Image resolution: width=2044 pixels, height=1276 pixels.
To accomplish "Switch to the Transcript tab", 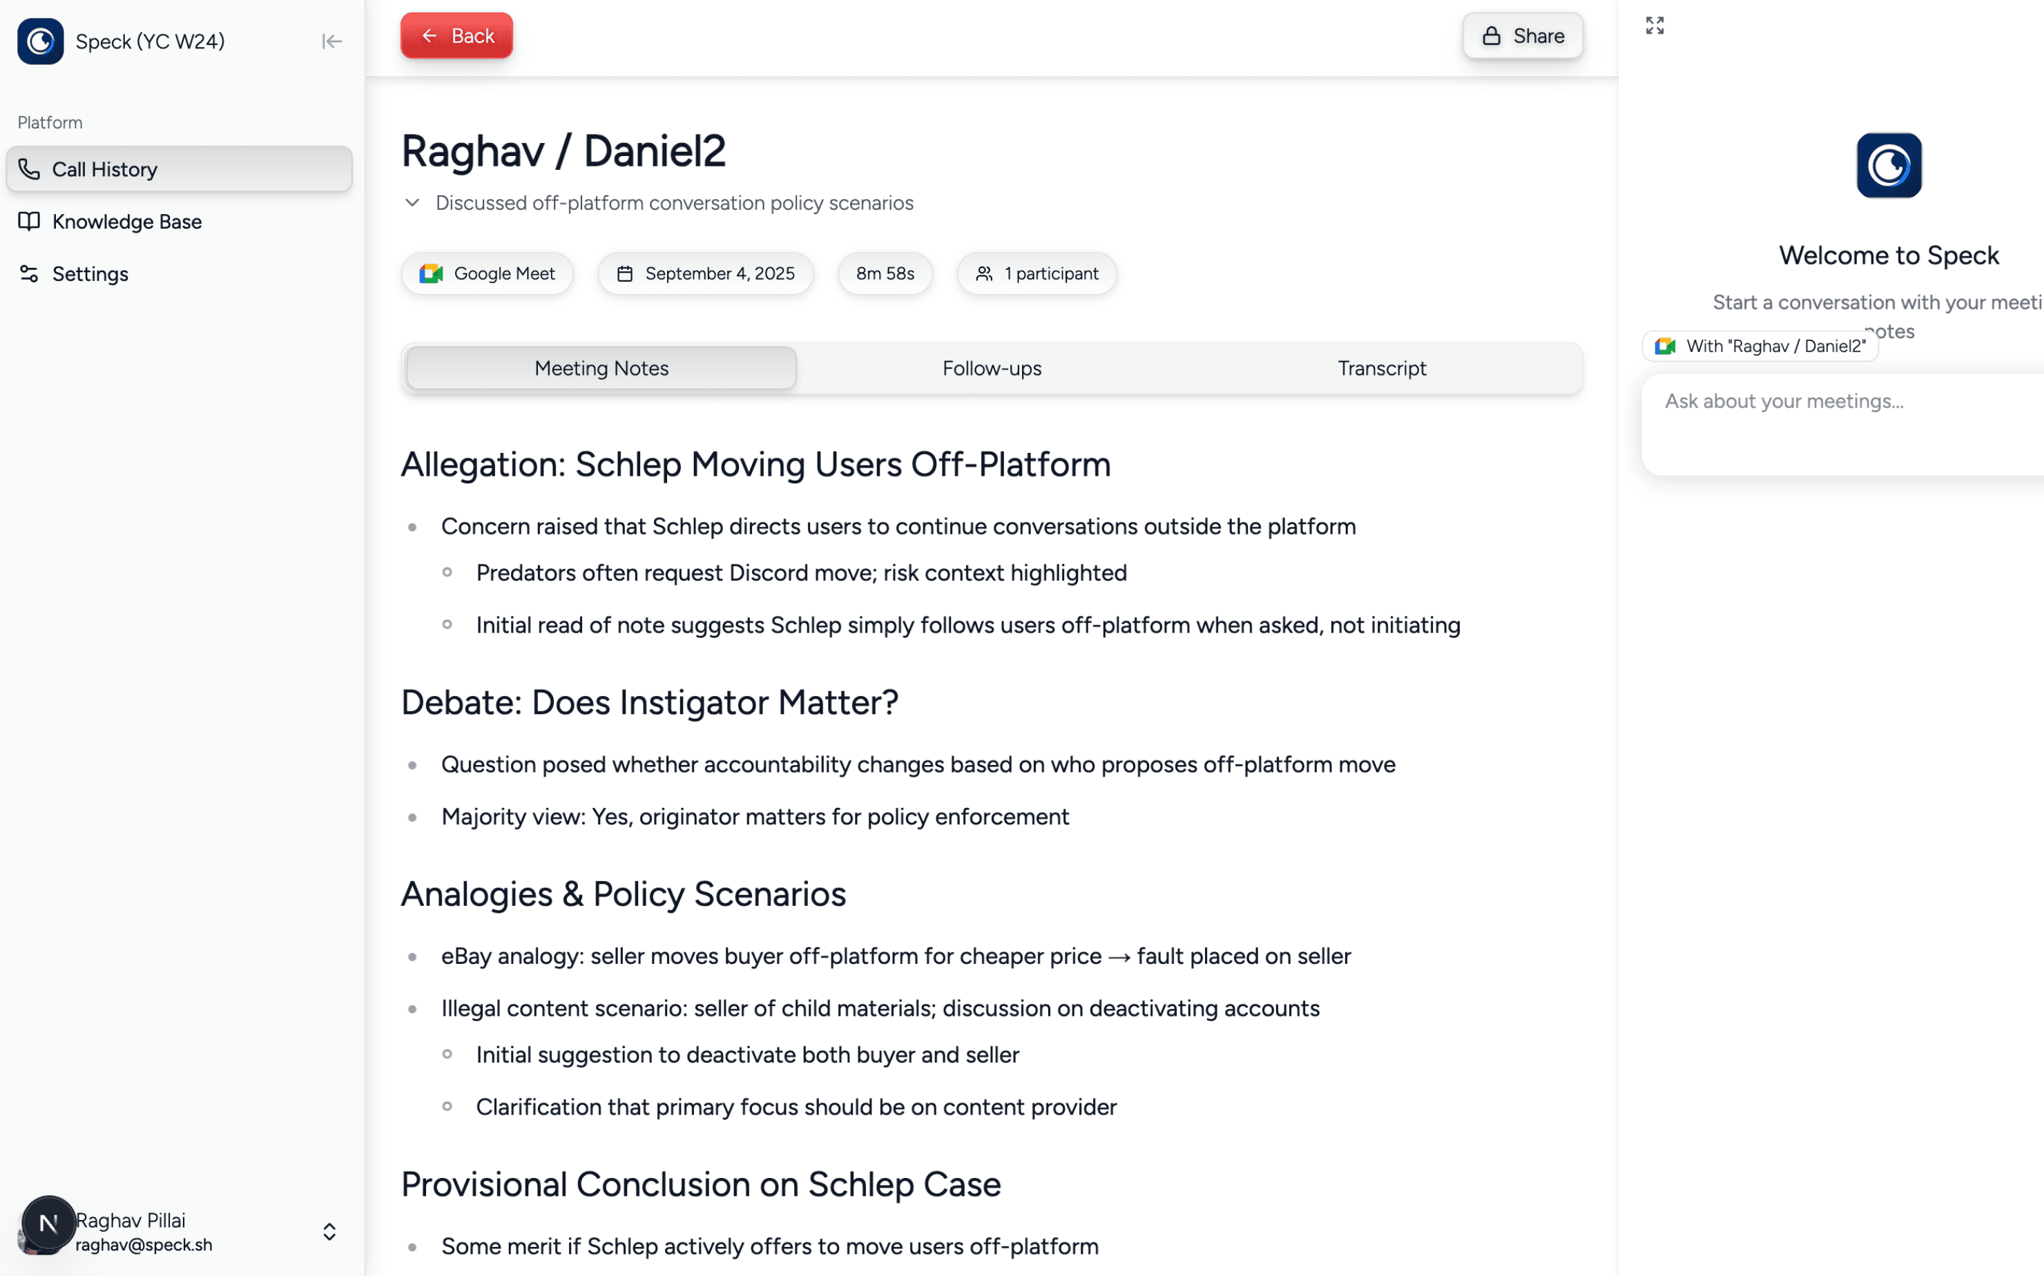I will 1382,369.
